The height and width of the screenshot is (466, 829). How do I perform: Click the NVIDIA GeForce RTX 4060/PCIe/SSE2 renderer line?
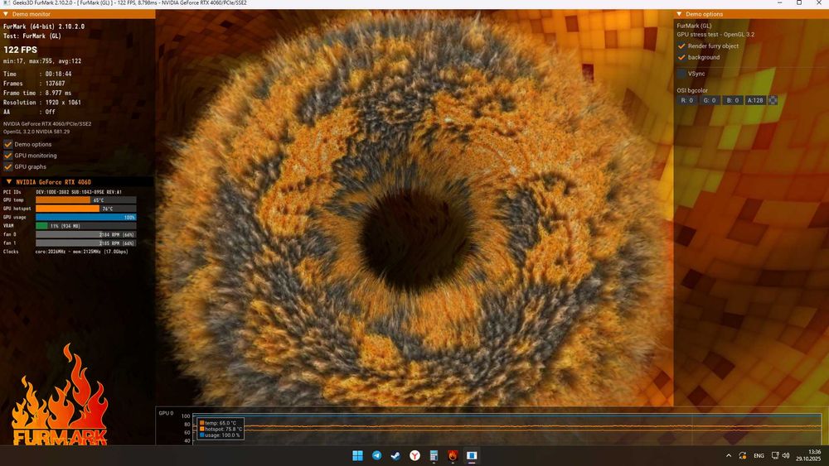[47, 124]
